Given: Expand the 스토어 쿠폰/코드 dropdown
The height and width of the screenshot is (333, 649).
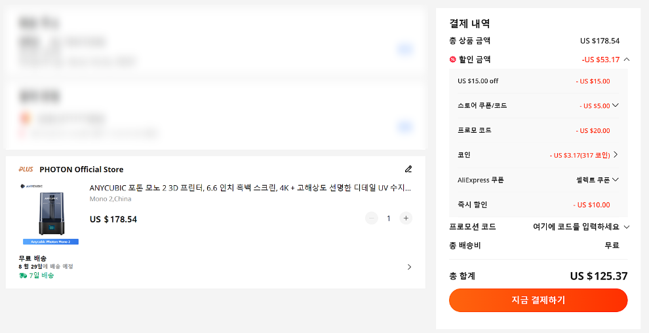Looking at the screenshot, I should (615, 105).
